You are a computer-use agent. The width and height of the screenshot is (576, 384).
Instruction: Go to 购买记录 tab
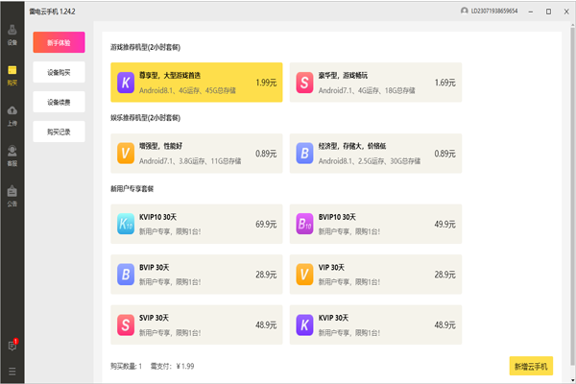(x=59, y=132)
